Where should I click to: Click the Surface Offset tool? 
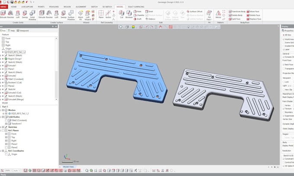(195, 11)
